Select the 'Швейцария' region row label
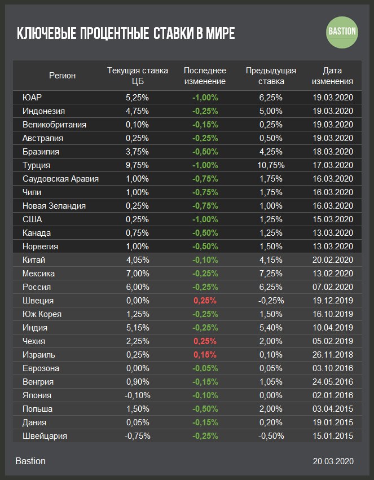 click(x=45, y=436)
